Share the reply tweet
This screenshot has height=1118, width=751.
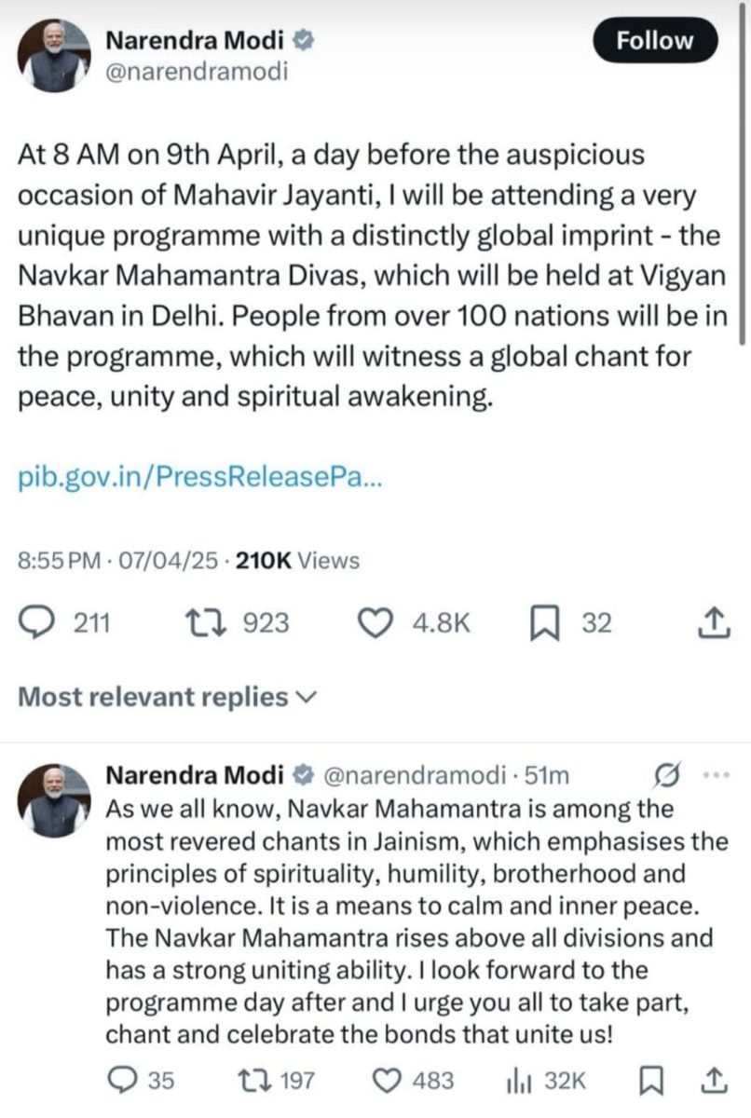(711, 1081)
